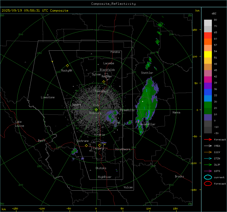Click the Strathmore city label
227x212 pixels.
click(123, 149)
